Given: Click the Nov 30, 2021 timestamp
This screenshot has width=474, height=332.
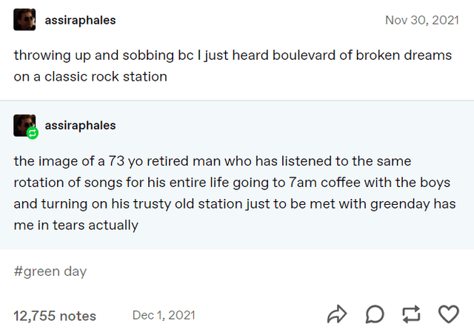Looking at the screenshot, I should (422, 20).
